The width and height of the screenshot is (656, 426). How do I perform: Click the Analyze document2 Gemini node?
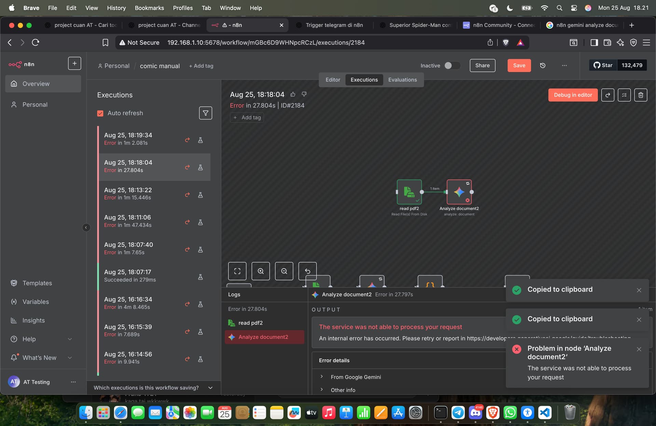459,192
